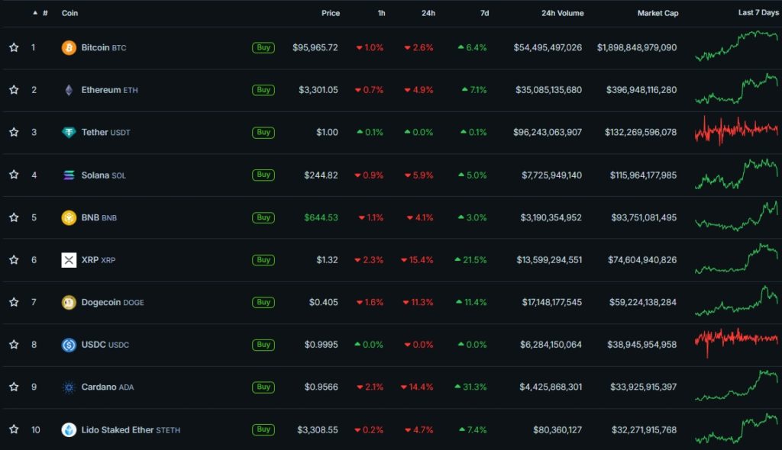The width and height of the screenshot is (782, 450).
Task: Open the Ethereum ETH coin page
Action: pos(110,90)
